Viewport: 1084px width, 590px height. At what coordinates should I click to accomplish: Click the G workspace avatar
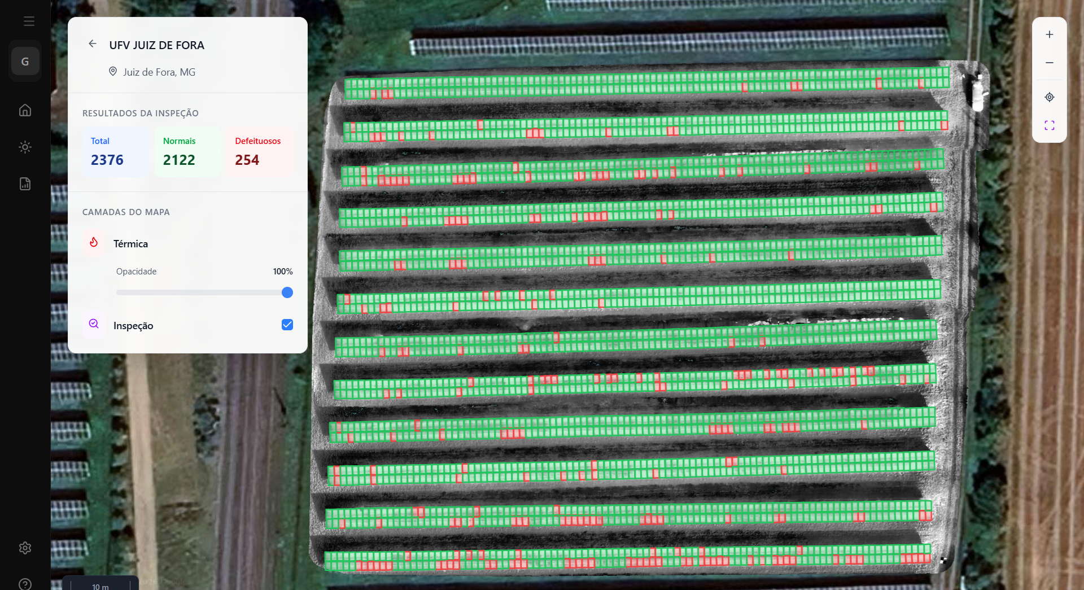click(25, 62)
